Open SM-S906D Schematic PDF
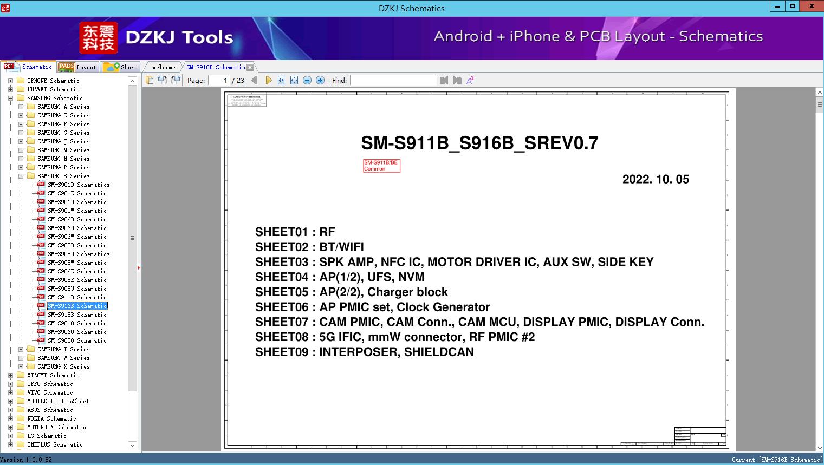The image size is (824, 465). (77, 219)
